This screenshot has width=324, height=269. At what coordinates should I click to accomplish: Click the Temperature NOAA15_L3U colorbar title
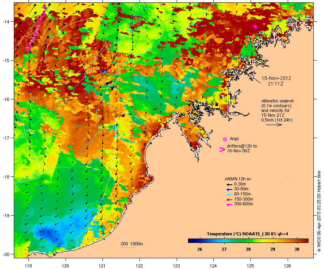pyautogui.click(x=248, y=234)
